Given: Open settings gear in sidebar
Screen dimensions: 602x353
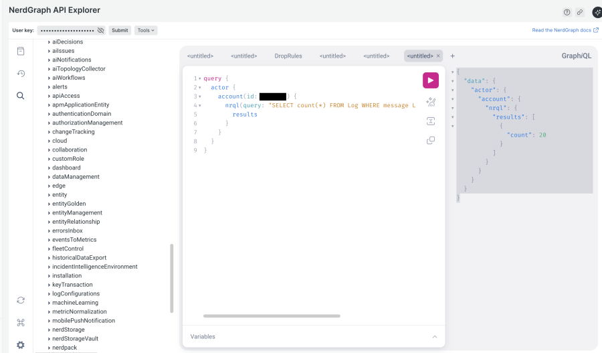Looking at the screenshot, I should (21, 344).
